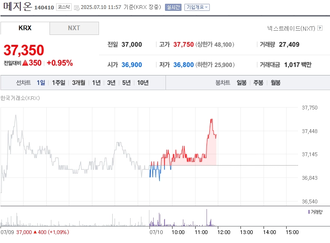Click the 2025.07.10 11:57 timestamp
The height and width of the screenshot is (243, 330).
pos(101,7)
